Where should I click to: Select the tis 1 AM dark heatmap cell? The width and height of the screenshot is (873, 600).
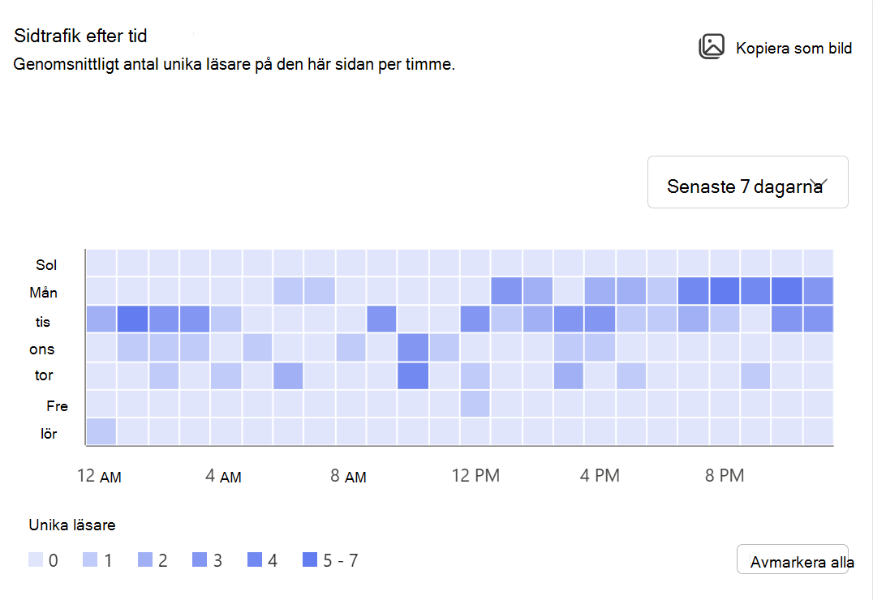[x=132, y=319]
